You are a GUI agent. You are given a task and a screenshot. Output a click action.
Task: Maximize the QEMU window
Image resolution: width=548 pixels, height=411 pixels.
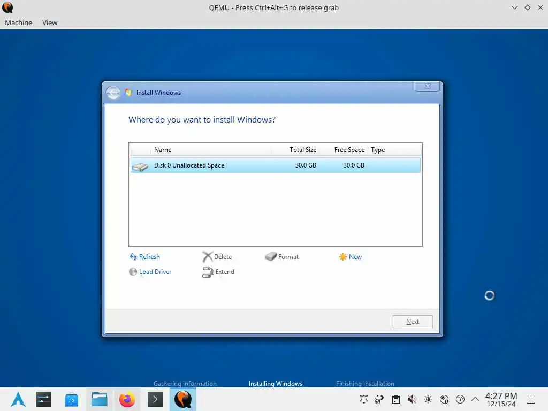[527, 7]
